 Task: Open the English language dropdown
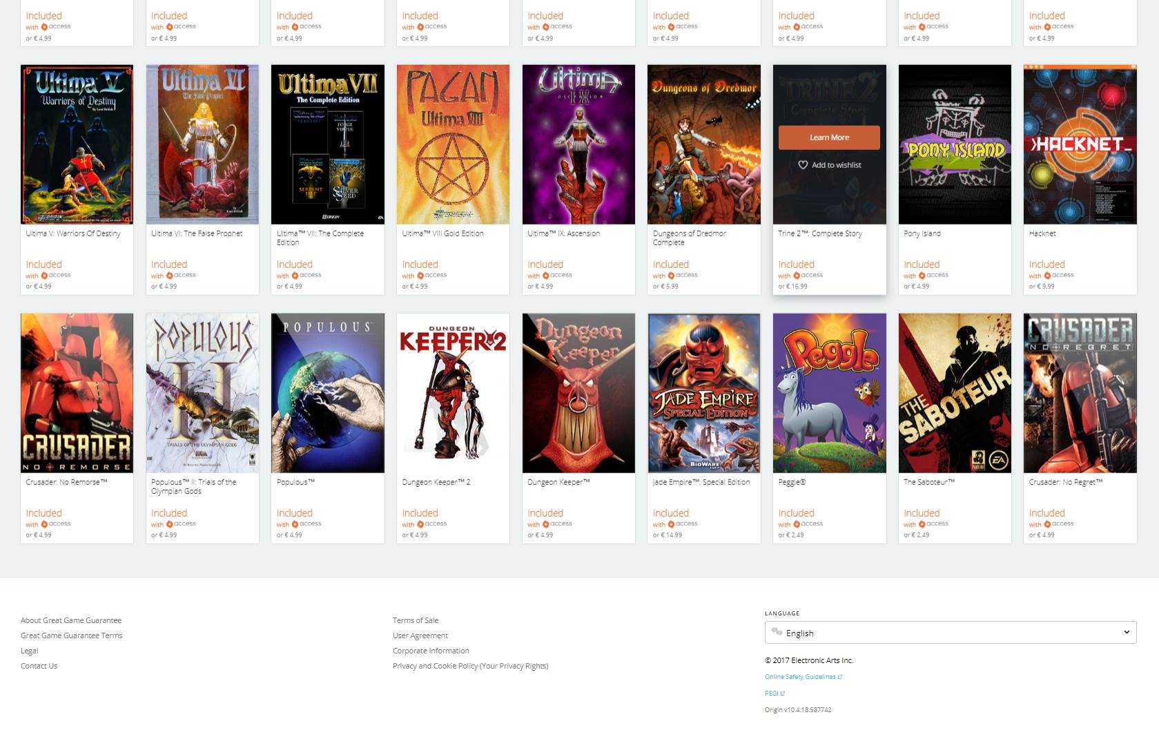(x=951, y=633)
